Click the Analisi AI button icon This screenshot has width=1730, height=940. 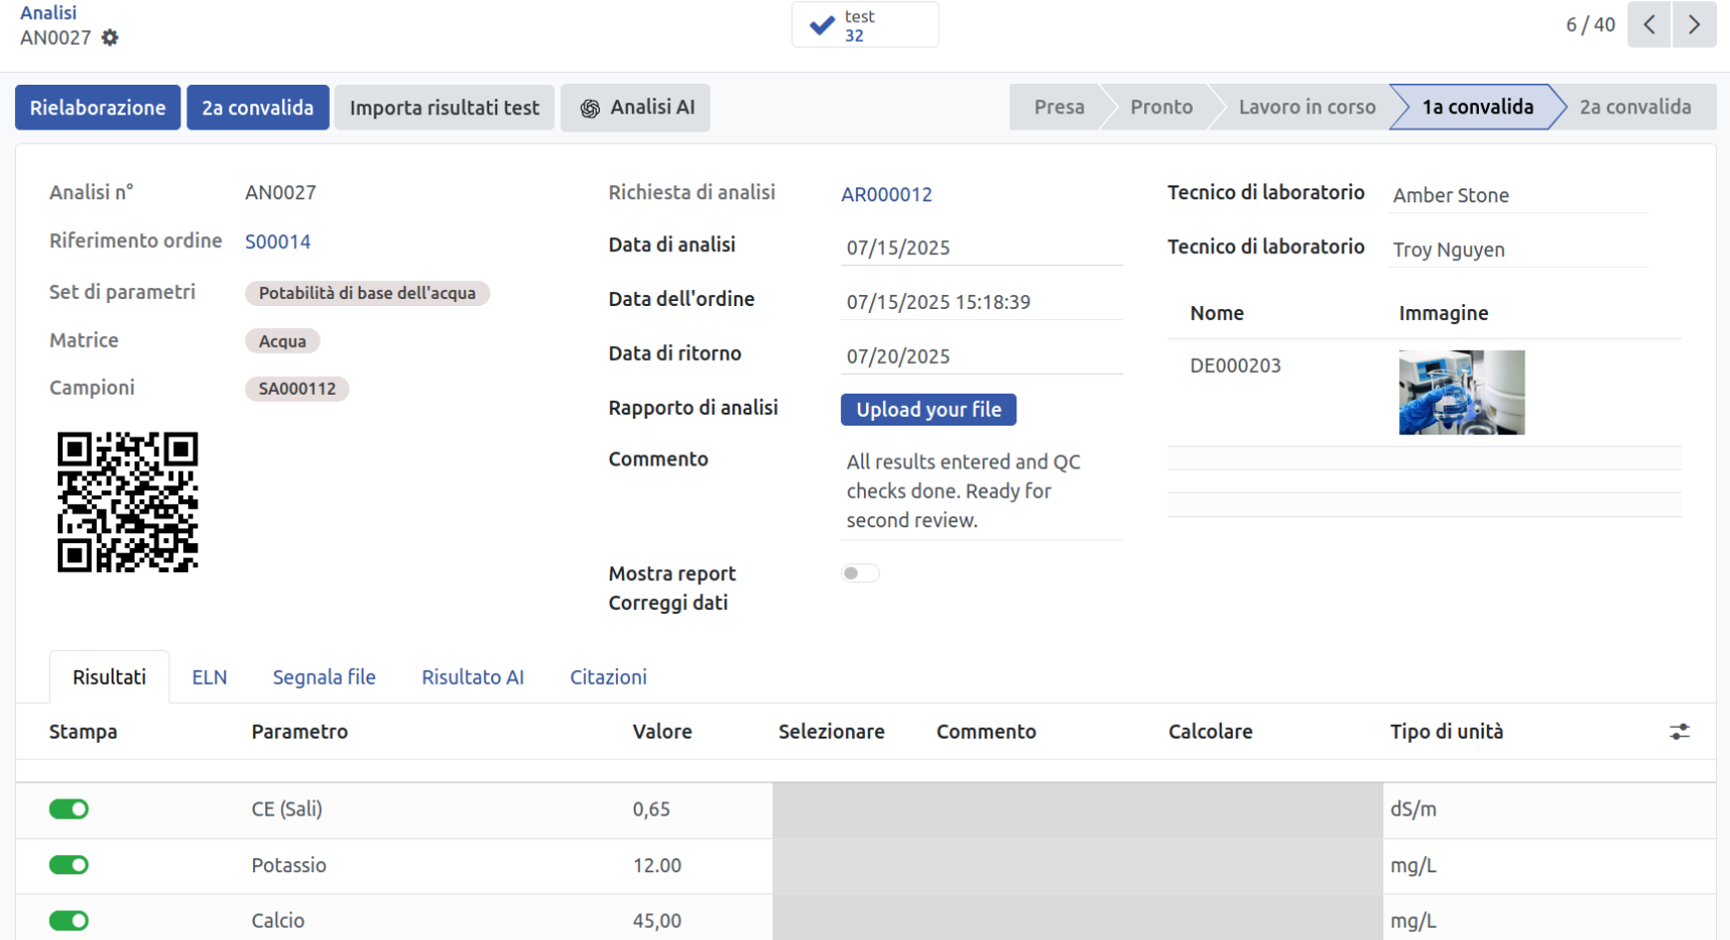[590, 109]
